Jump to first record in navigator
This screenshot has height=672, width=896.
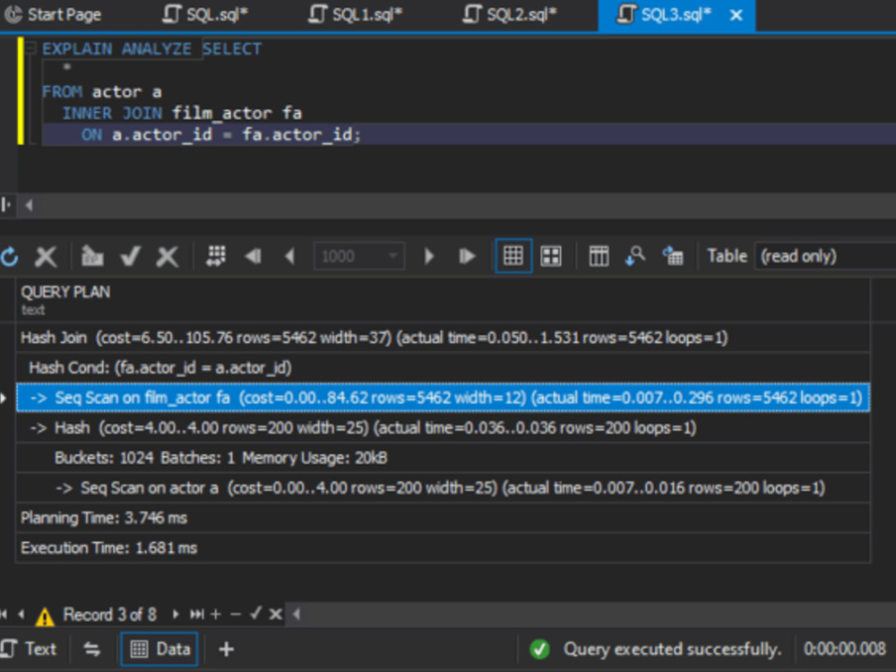tap(4, 615)
